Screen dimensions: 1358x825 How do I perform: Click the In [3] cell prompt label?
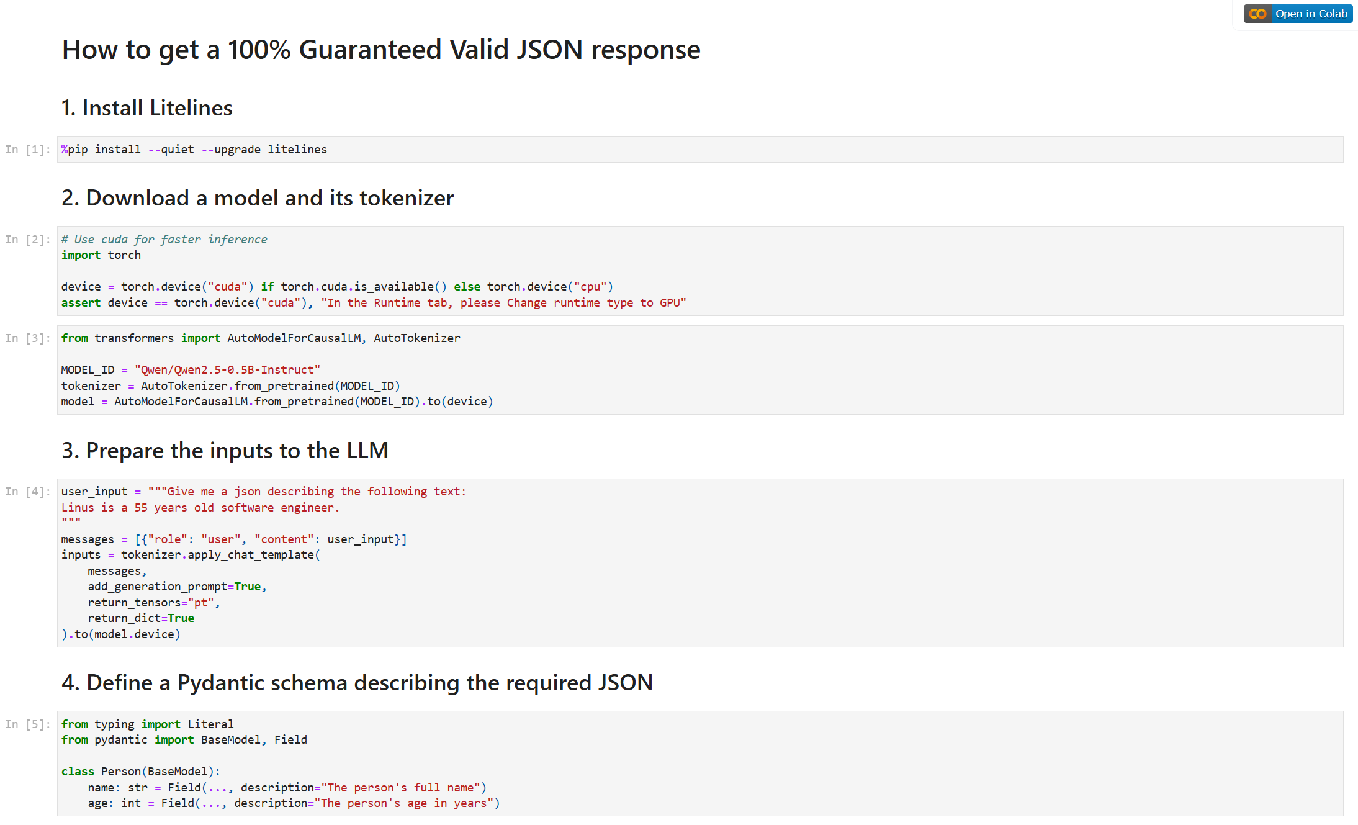tap(27, 338)
